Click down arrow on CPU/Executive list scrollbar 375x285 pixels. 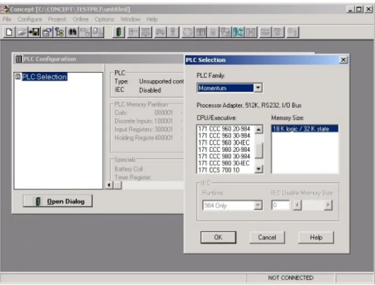(258, 169)
